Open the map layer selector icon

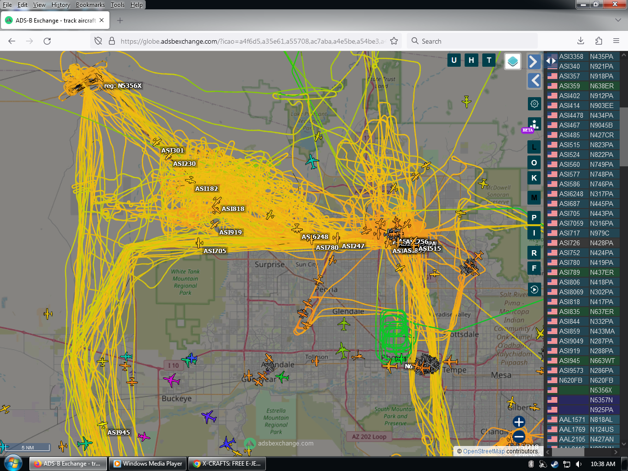(x=513, y=61)
